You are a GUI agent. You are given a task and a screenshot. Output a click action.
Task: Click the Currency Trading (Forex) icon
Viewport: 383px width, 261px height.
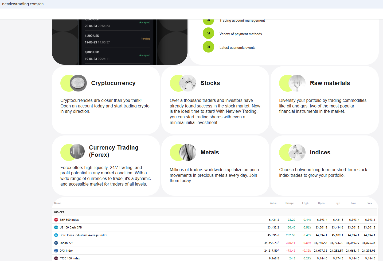[77, 151]
